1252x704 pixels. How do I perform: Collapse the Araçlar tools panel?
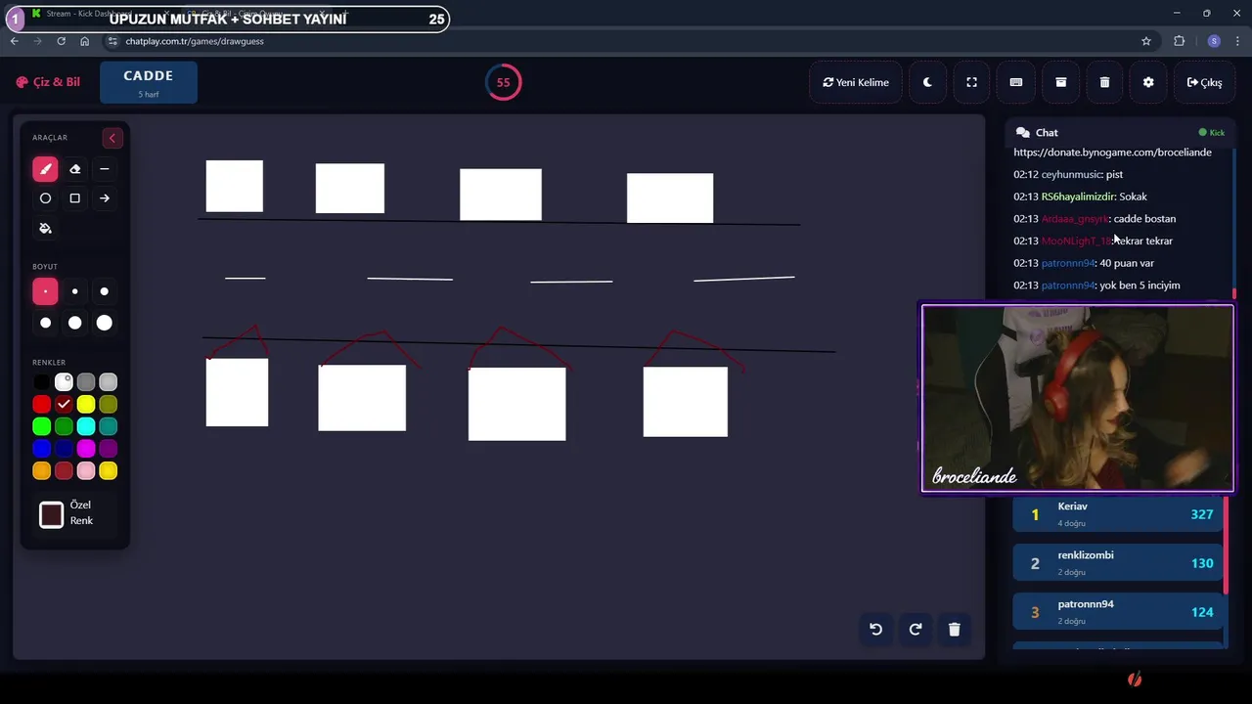coord(112,138)
